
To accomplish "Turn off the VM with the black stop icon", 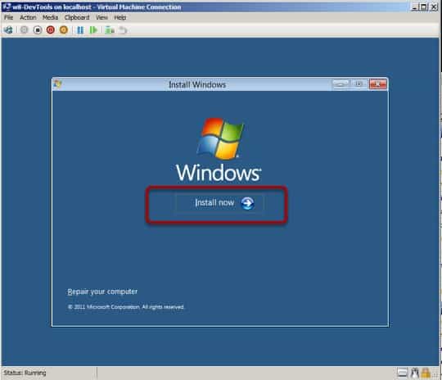I will (x=38, y=30).
